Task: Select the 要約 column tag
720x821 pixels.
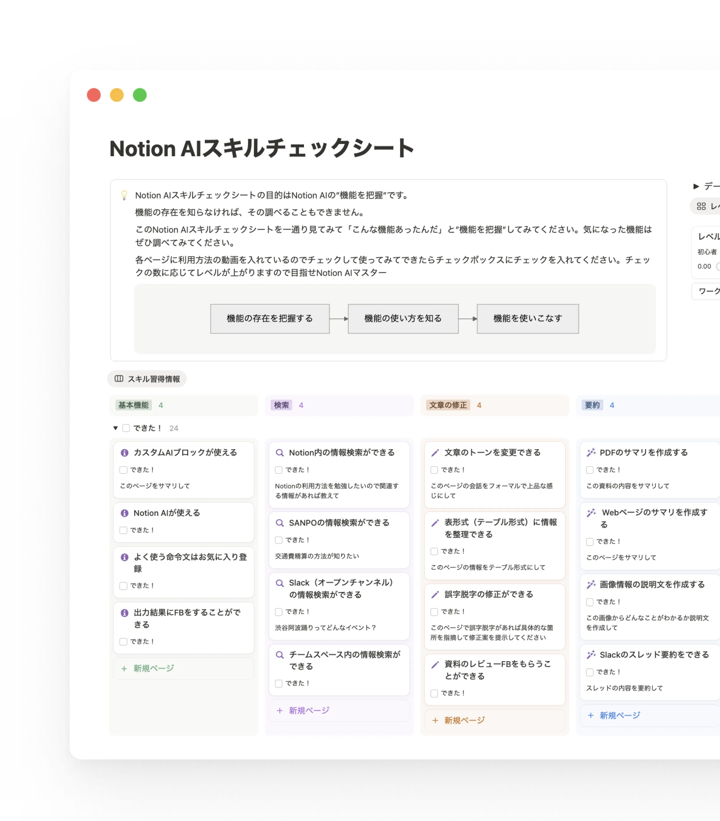Action: [x=592, y=405]
